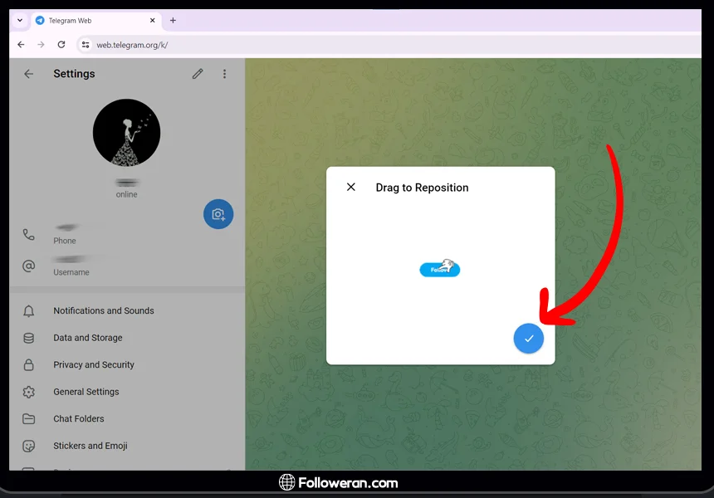Open Chat Folders settings

coord(79,418)
